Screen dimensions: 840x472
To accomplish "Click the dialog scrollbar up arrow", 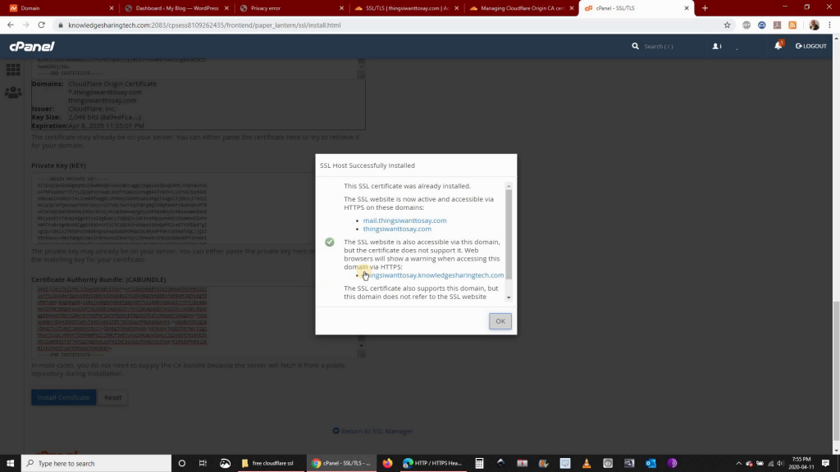I will (x=509, y=186).
